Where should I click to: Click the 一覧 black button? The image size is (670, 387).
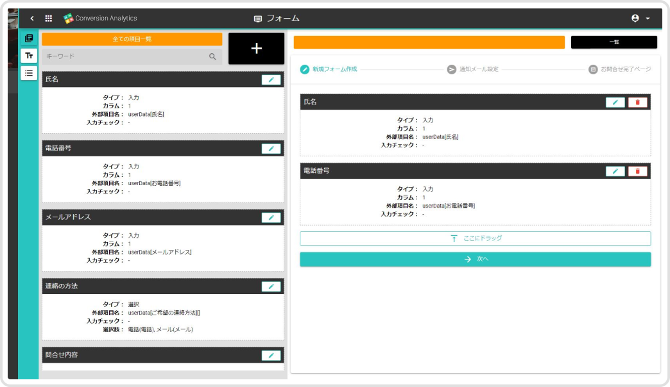coord(614,42)
